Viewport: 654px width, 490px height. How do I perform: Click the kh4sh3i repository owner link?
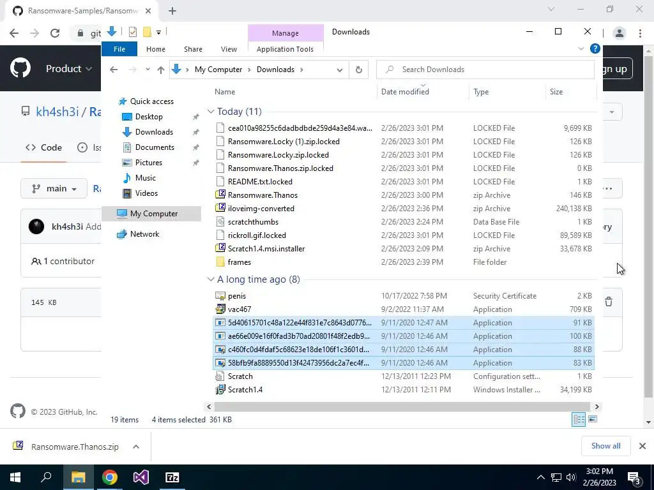tap(57, 112)
